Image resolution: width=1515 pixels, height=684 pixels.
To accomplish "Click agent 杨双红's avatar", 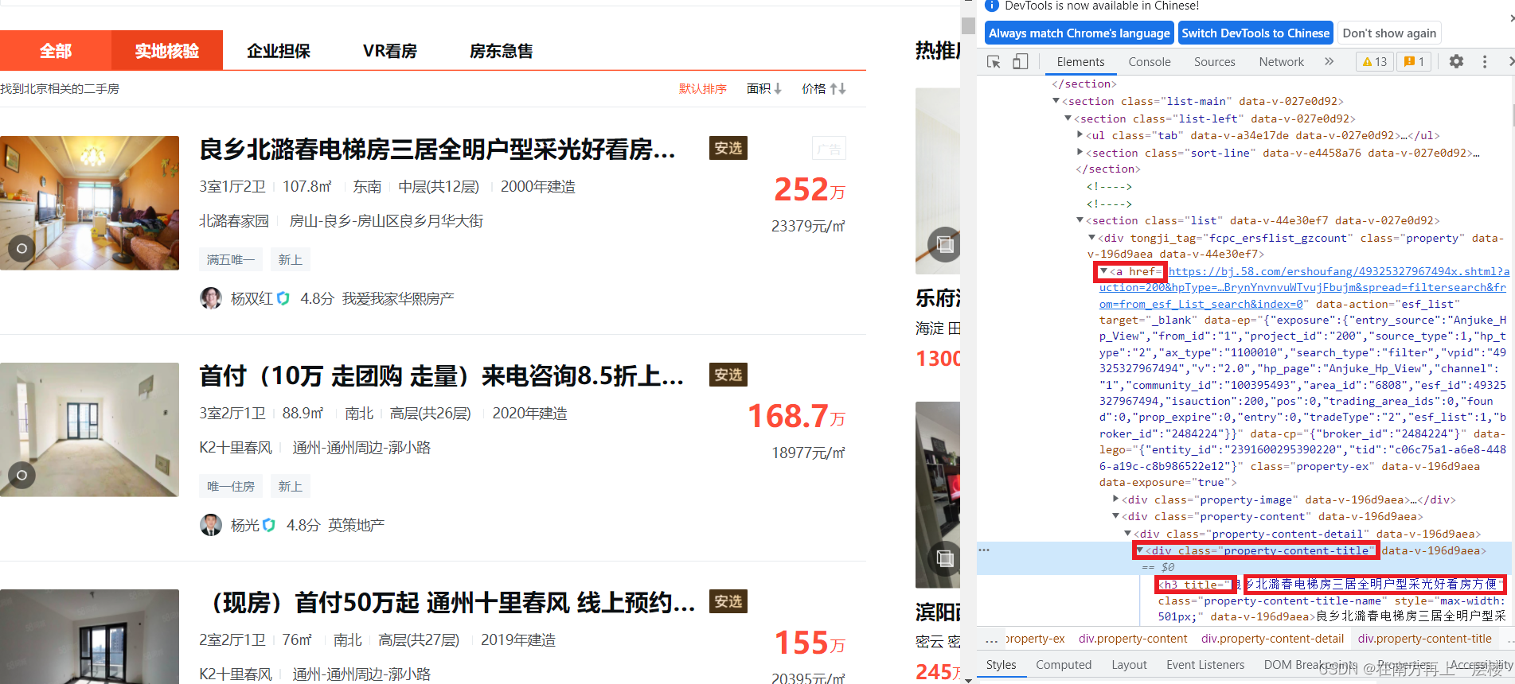I will click(x=211, y=298).
